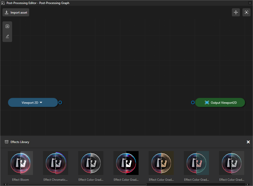Click the input port of Output Viewport2D node
The image size is (253, 186).
(193, 102)
